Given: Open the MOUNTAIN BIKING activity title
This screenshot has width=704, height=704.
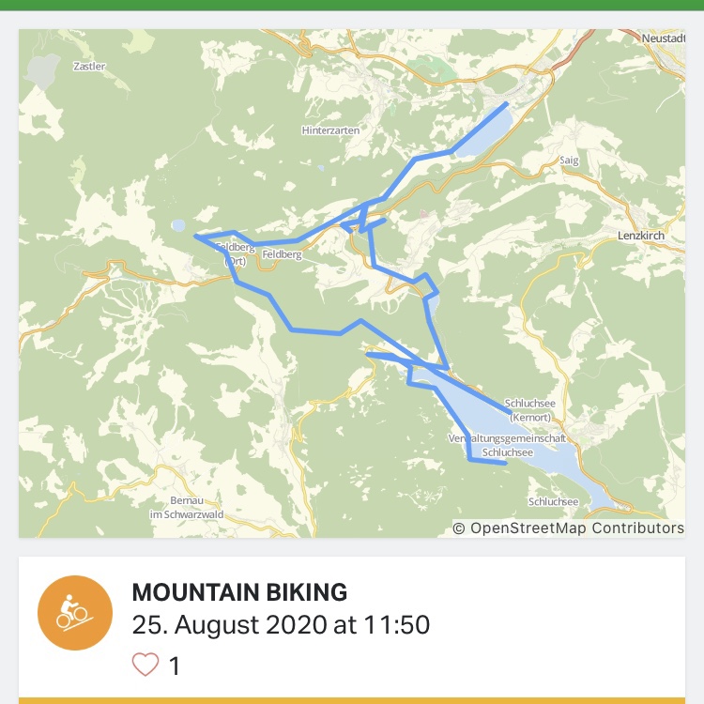Looking at the screenshot, I should click(240, 592).
